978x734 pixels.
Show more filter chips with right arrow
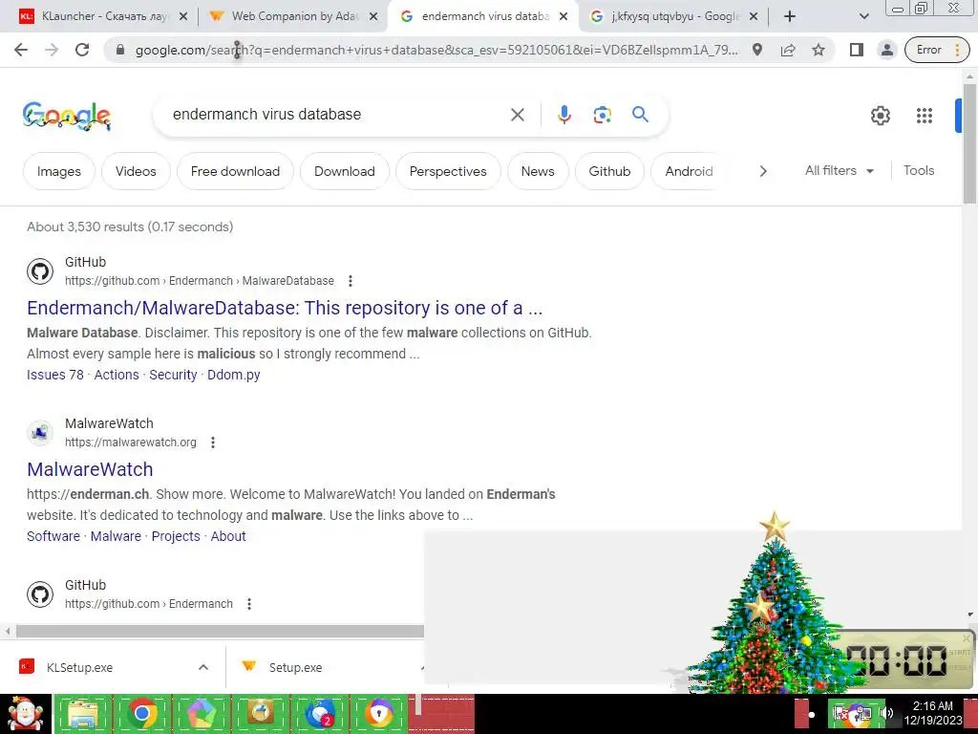point(763,171)
